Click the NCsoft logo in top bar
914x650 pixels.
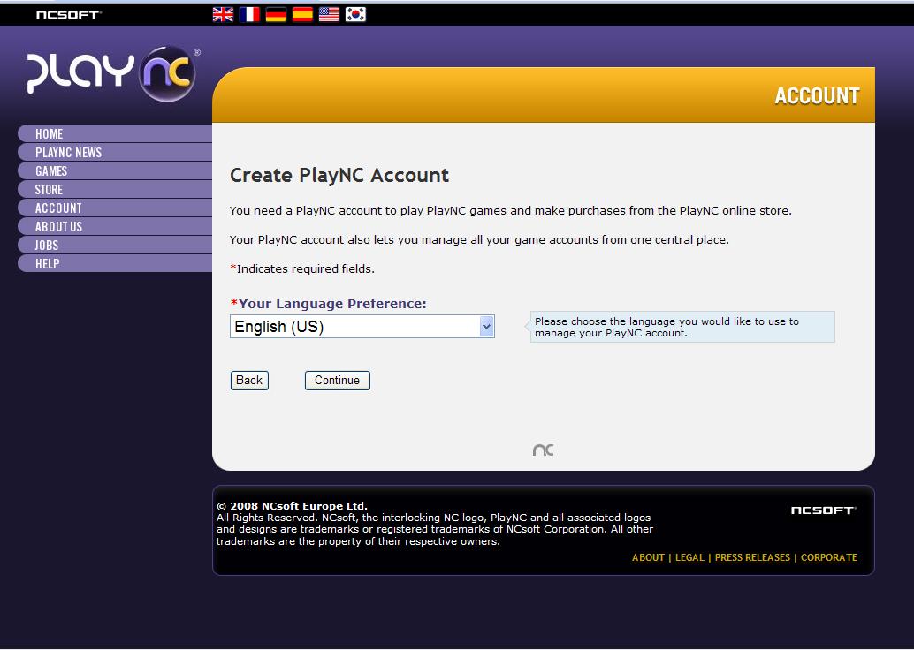pyautogui.click(x=69, y=14)
